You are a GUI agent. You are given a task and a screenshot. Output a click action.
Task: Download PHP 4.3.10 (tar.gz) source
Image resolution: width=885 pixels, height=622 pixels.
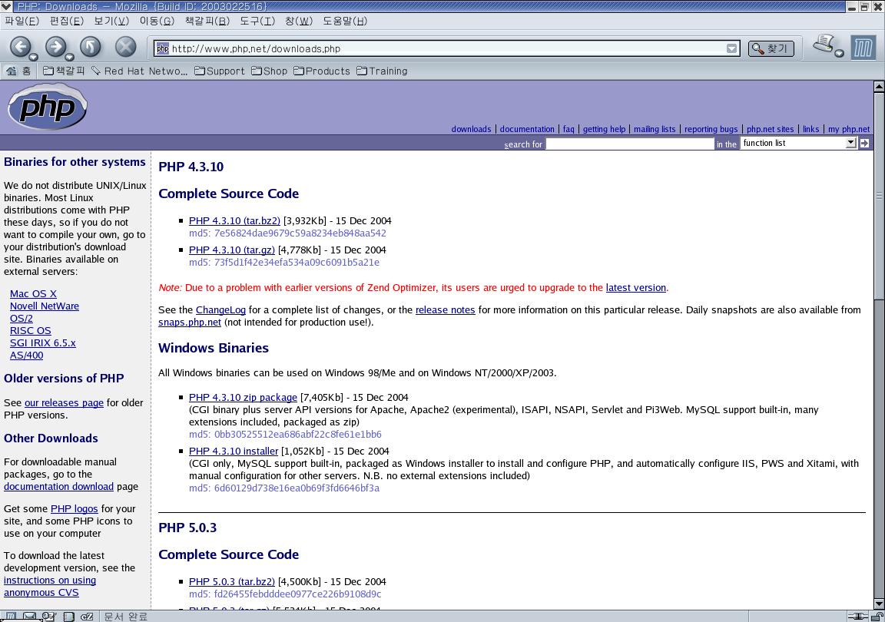[x=232, y=250]
